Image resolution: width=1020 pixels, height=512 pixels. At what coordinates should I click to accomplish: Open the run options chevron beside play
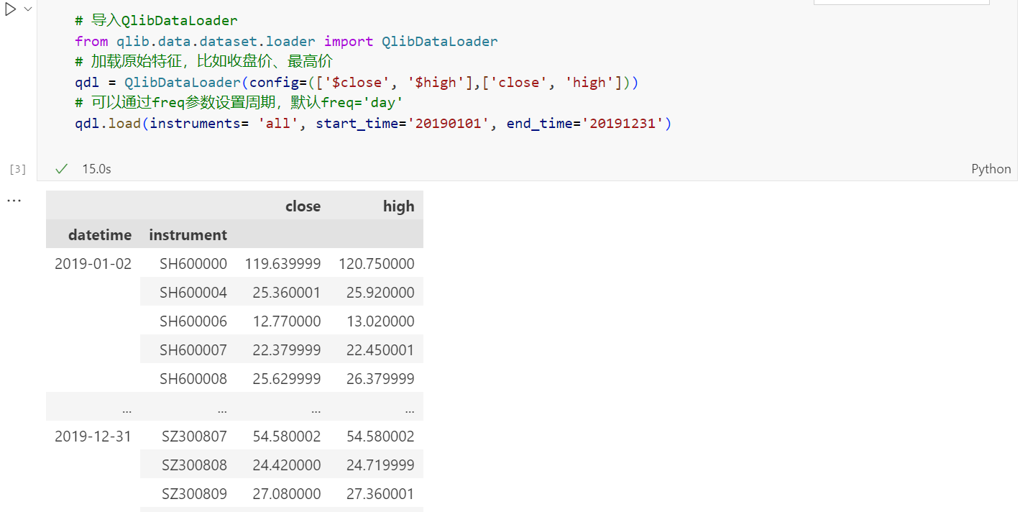pos(27,9)
